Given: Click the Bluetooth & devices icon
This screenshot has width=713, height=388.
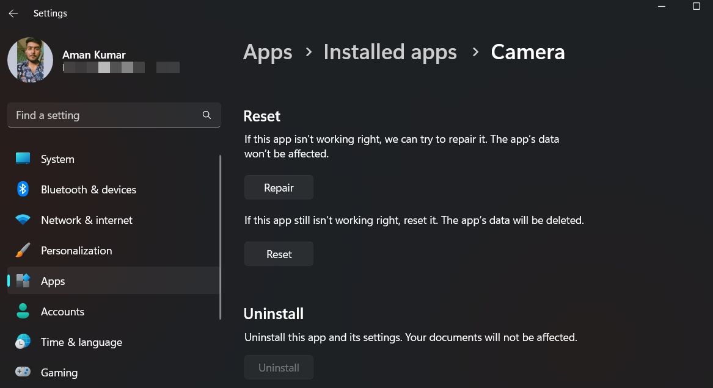Looking at the screenshot, I should tap(23, 189).
